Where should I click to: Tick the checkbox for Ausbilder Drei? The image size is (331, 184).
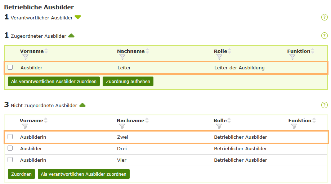pos(10,148)
